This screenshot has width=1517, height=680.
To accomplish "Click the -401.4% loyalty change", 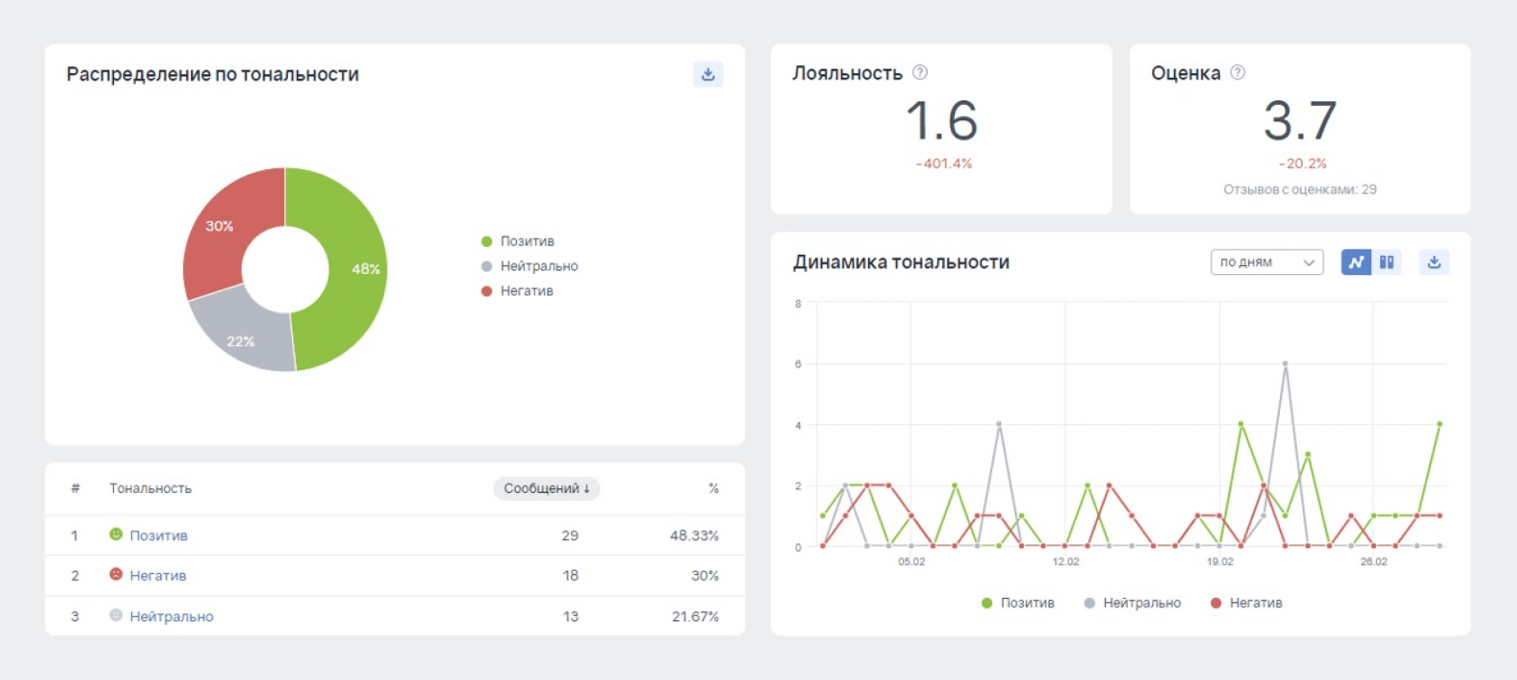I will click(943, 164).
